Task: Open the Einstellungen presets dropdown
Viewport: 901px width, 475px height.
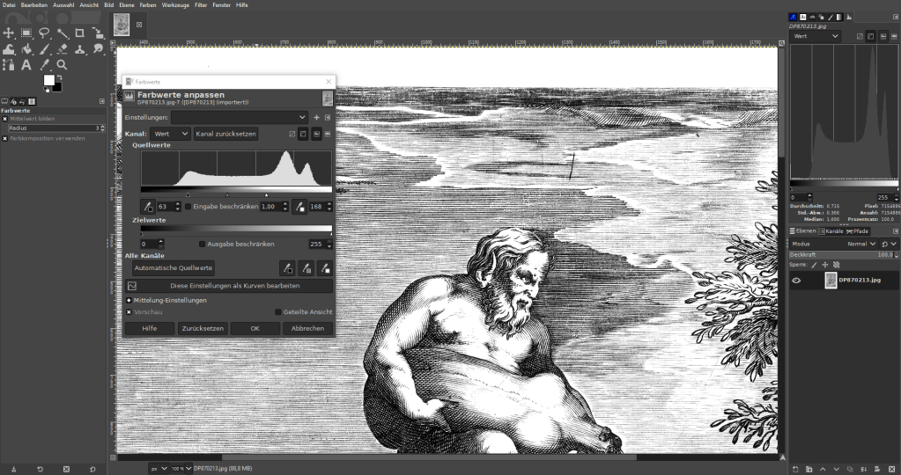Action: [240, 117]
